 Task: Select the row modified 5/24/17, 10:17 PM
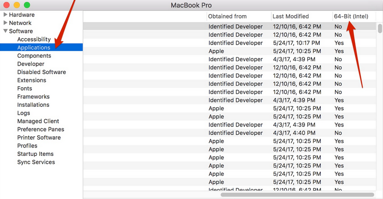coord(230,43)
